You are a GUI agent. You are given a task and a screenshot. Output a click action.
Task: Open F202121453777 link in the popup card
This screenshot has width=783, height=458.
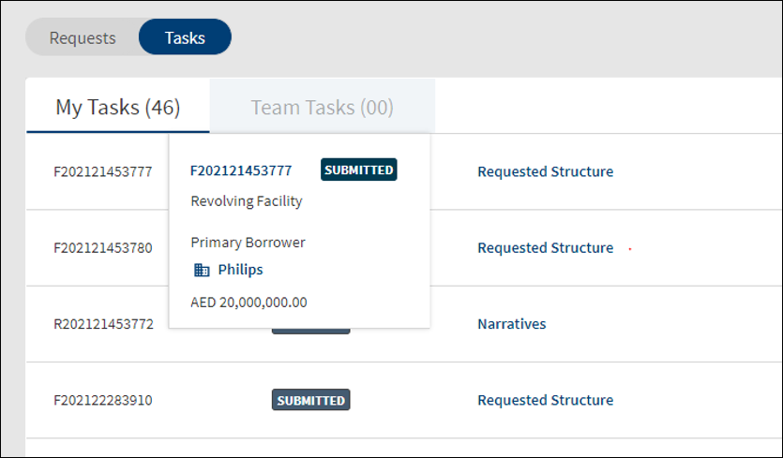point(241,170)
